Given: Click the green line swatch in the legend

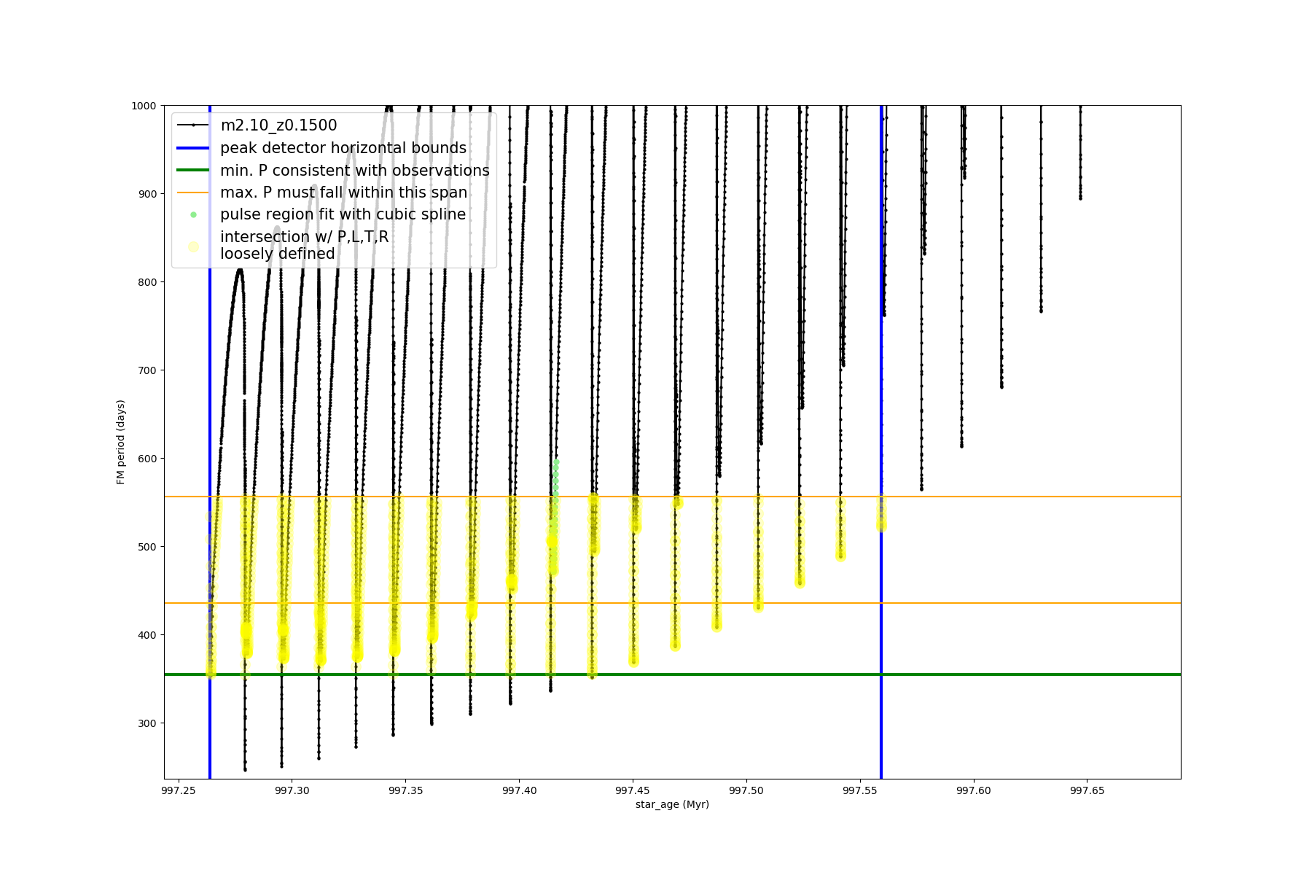Looking at the screenshot, I should pos(193,171).
